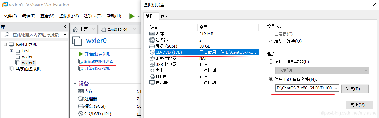Select the network adapter (网络适配器) icon
This screenshot has height=118, width=379.
pyautogui.click(x=152, y=58)
